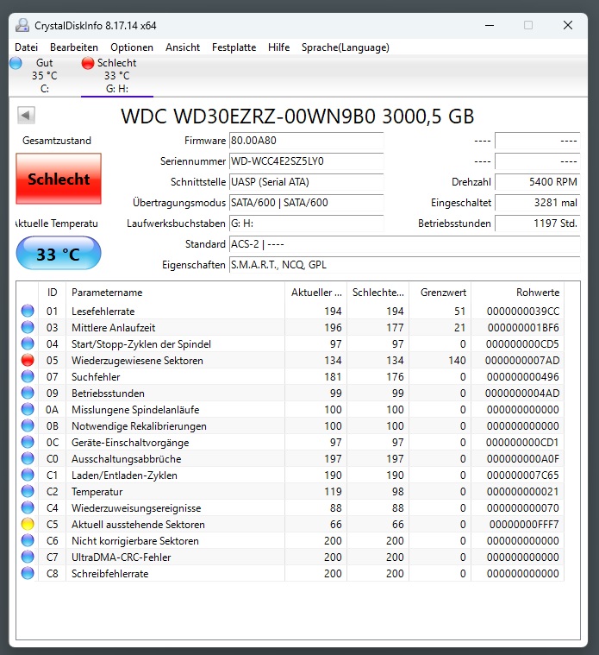Click the Firmware field 80.00A80
The image size is (599, 655).
[x=307, y=141]
